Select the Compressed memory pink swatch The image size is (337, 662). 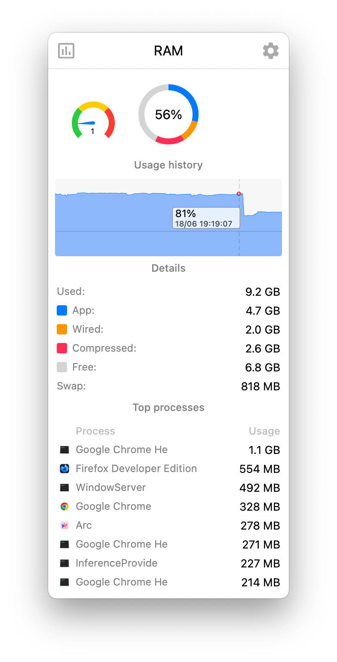(x=62, y=348)
